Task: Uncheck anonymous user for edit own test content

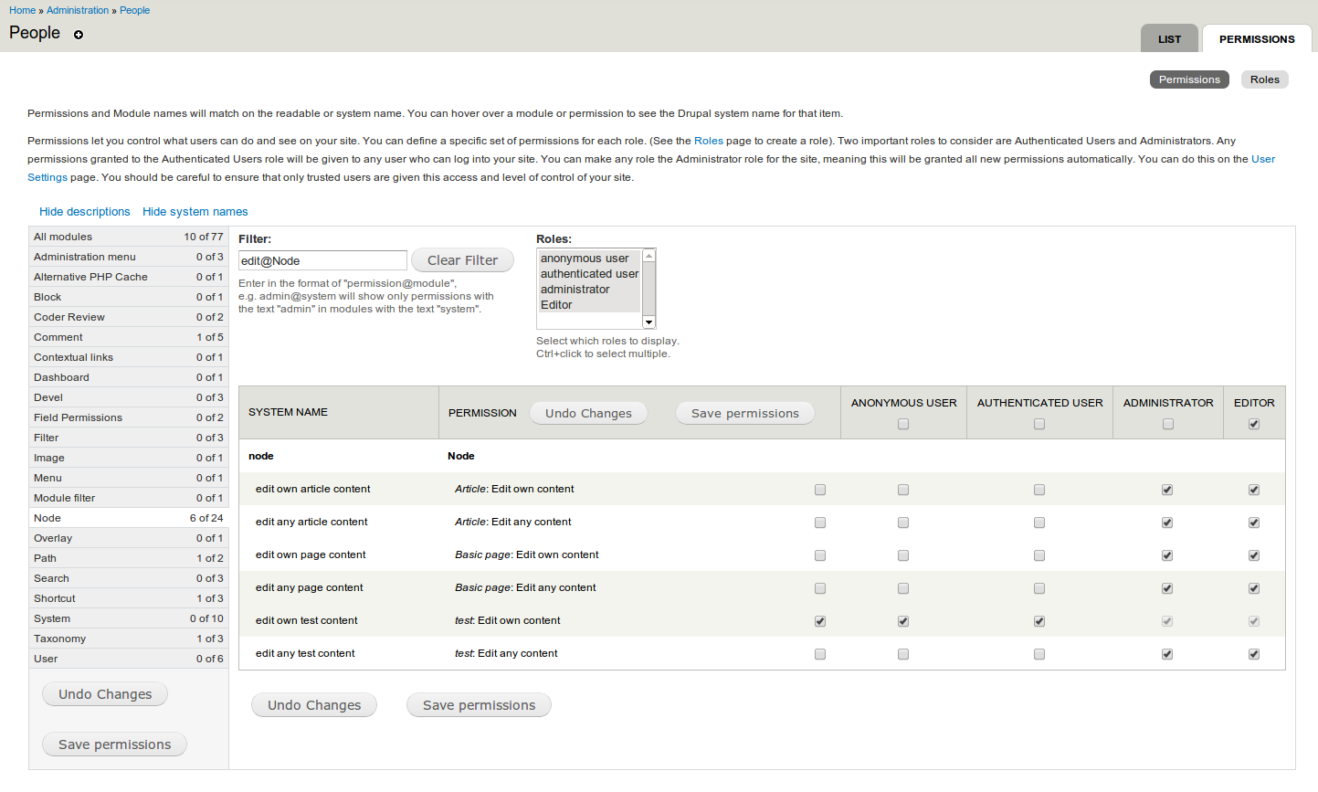Action: coord(903,621)
